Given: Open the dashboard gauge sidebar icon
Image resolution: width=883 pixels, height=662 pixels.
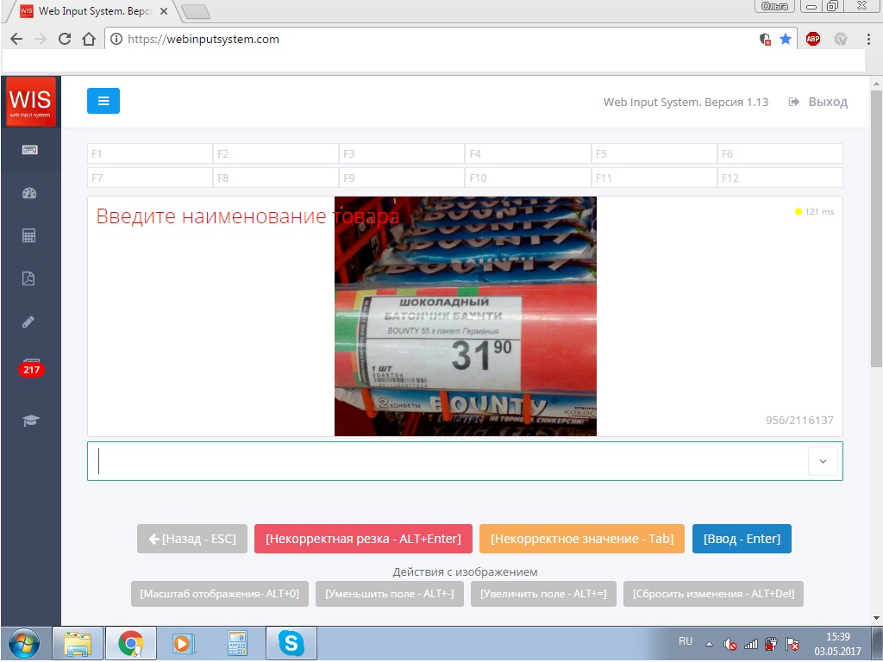Looking at the screenshot, I should (x=29, y=193).
